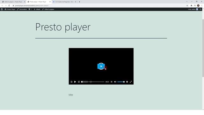Play the video from the control bar
The height and width of the screenshot is (115, 204).
click(x=75, y=82)
